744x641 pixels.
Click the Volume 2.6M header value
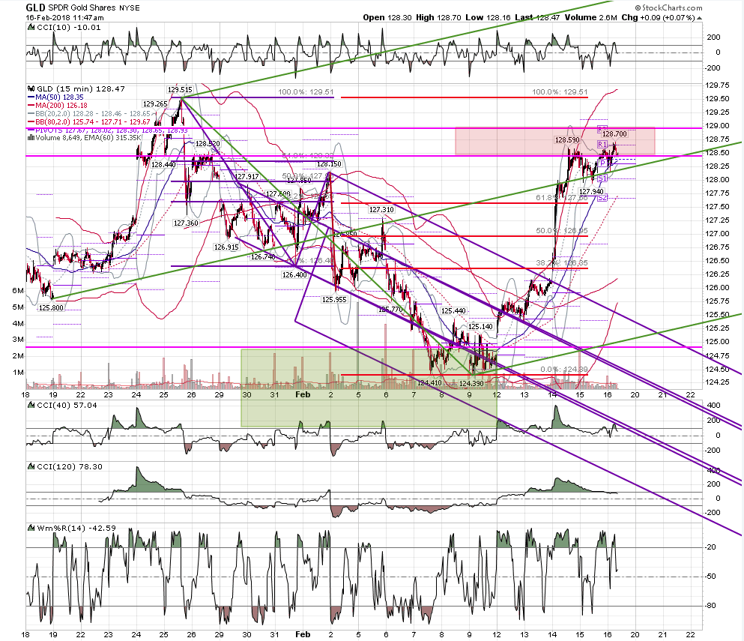tap(590, 17)
